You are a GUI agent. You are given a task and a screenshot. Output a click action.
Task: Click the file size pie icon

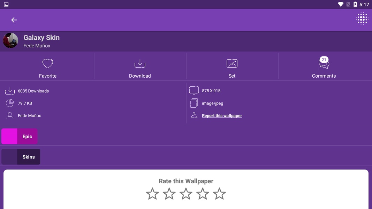pos(10,103)
